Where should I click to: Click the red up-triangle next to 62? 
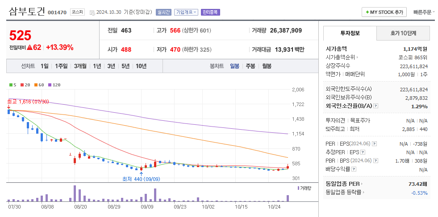[x=29, y=48]
